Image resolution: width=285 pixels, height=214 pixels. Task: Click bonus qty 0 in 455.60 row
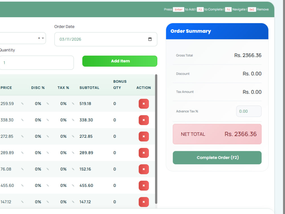point(115,185)
